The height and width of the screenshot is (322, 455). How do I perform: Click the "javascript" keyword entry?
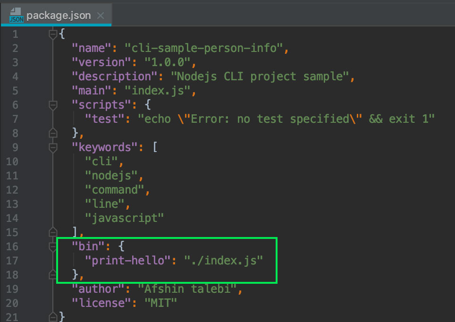coord(124,218)
